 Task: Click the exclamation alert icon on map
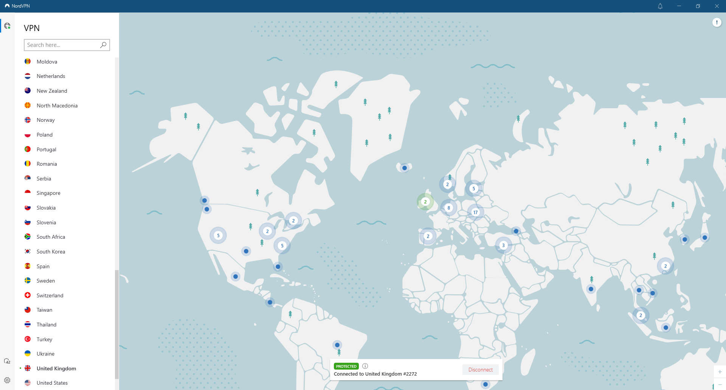[x=717, y=22]
